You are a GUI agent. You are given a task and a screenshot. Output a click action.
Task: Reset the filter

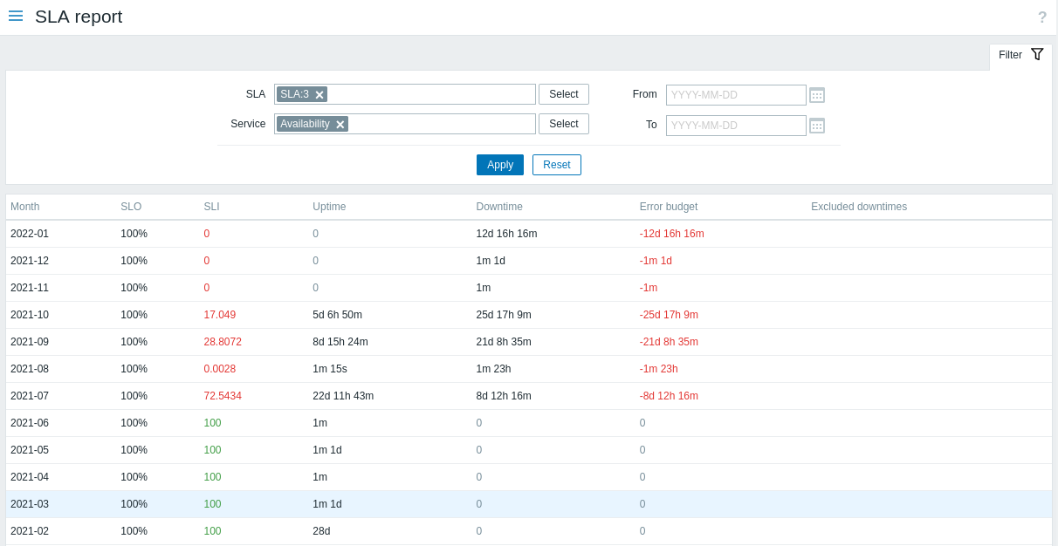tap(557, 165)
